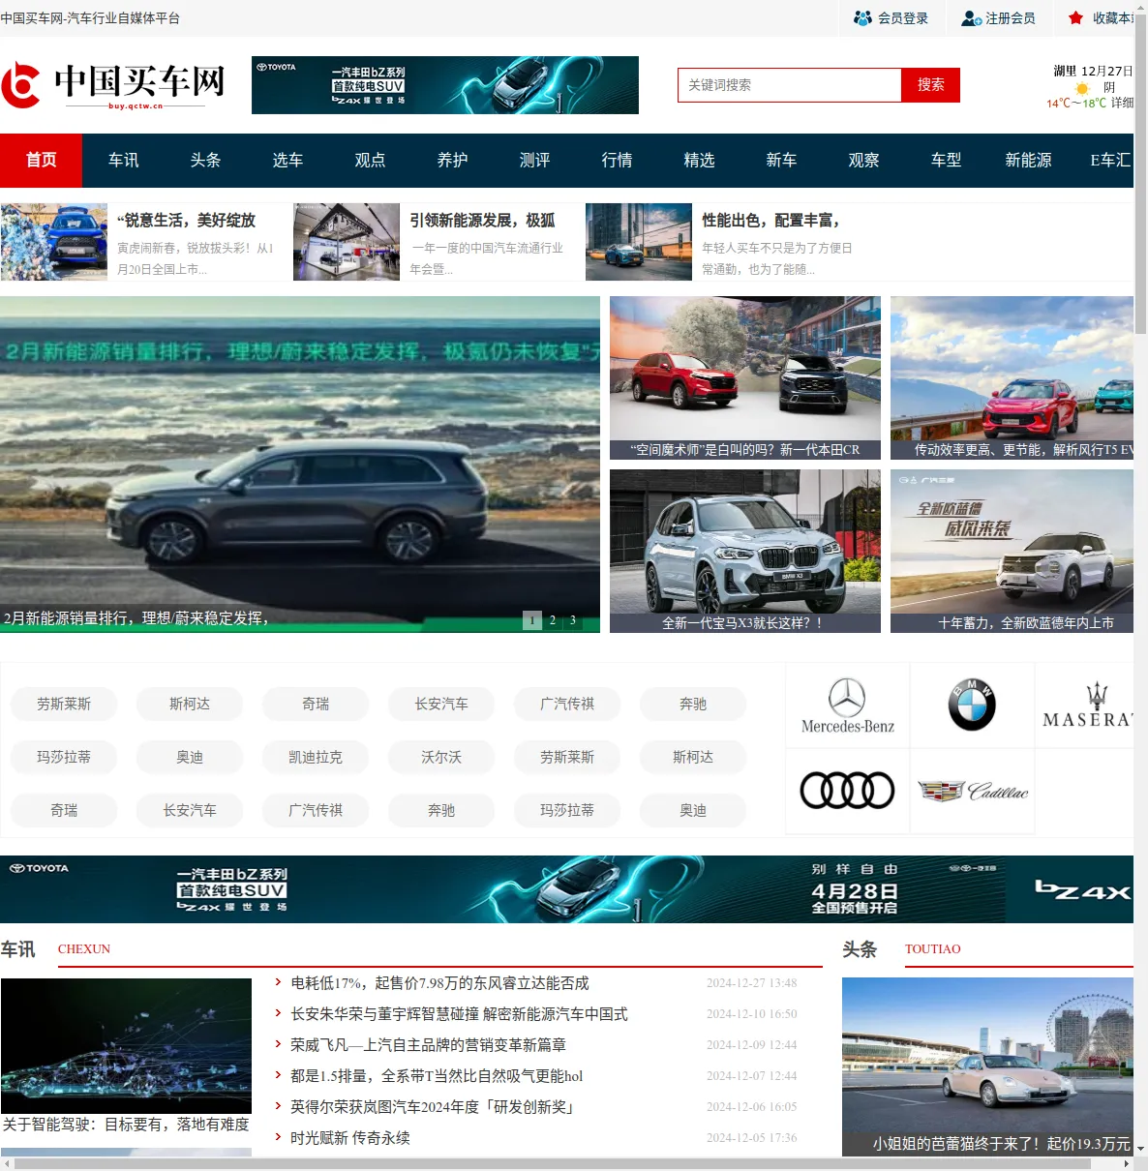Open the Maserati brand logo

[1088, 706]
